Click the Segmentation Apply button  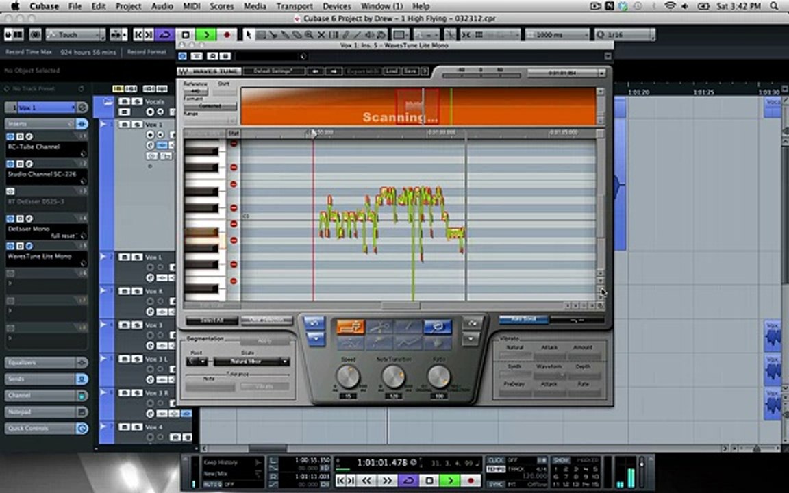coord(264,340)
